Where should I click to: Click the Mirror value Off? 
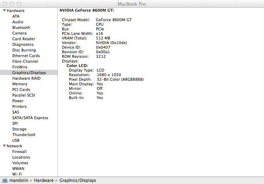pyautogui.click(x=100, y=88)
